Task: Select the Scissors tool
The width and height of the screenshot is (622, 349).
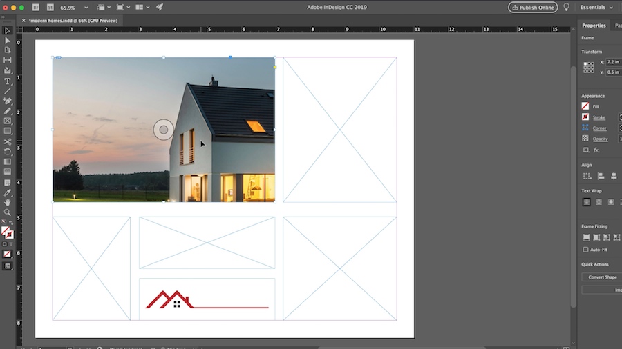Action: pos(7,141)
